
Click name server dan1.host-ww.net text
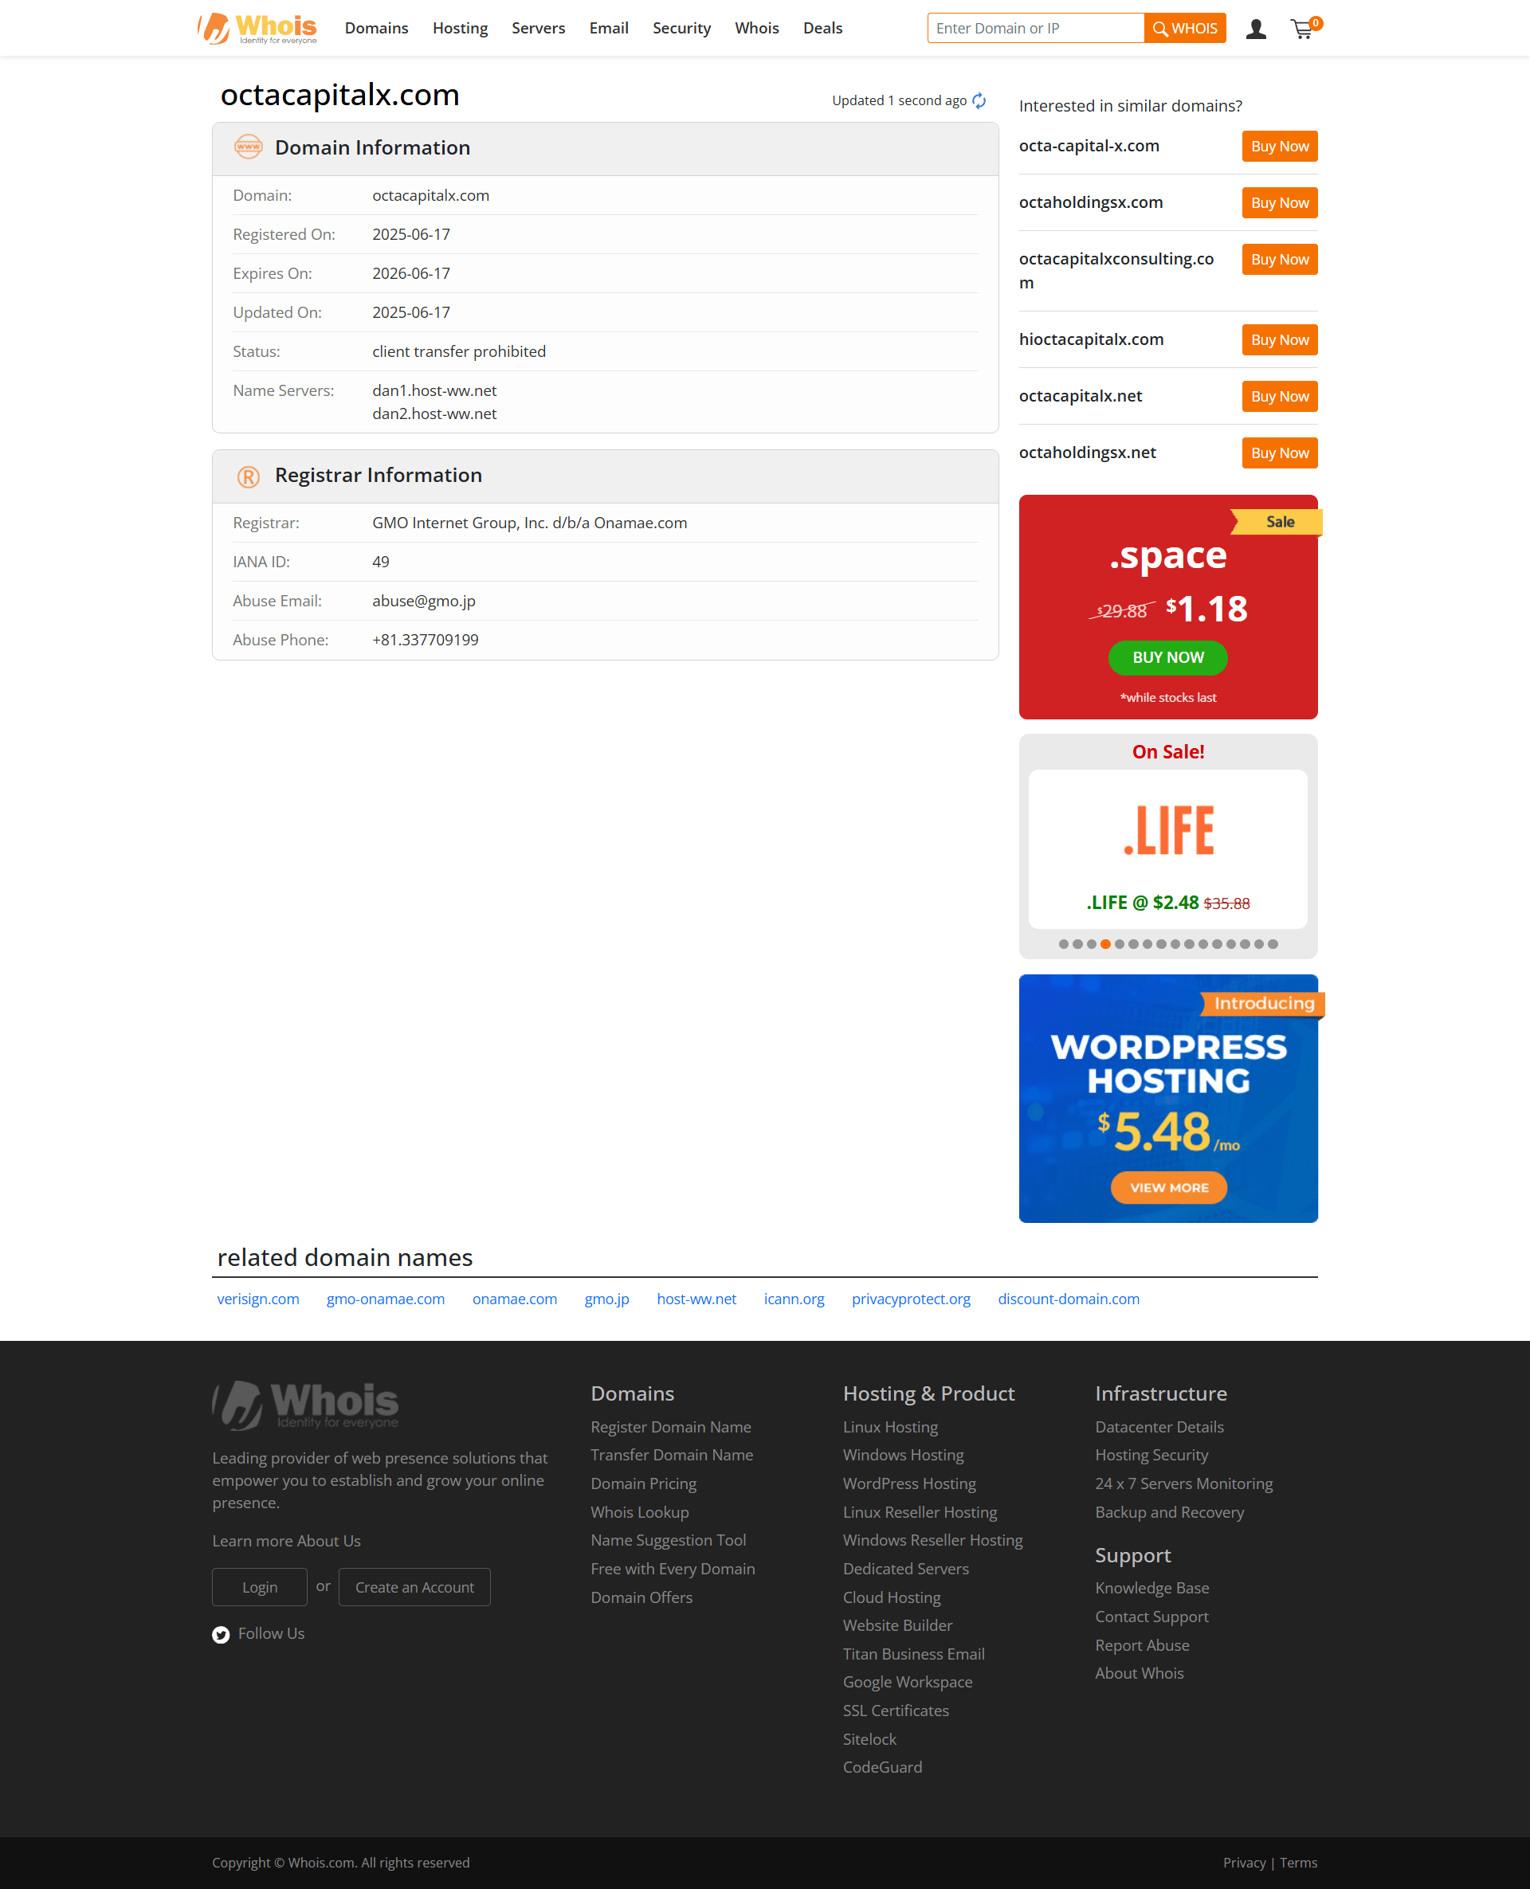[434, 390]
